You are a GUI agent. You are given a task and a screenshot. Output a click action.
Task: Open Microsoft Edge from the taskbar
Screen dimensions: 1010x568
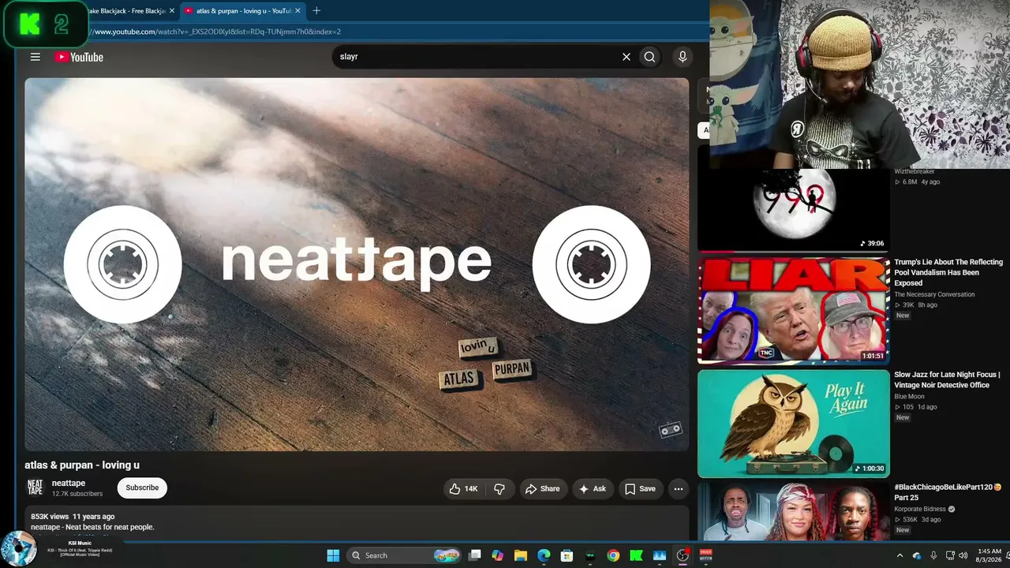pyautogui.click(x=544, y=555)
